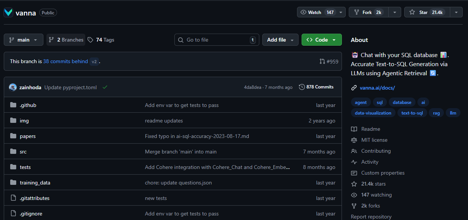The image size is (468, 220).
Task: Click the file icon beside .gitattributes
Action: point(13,198)
